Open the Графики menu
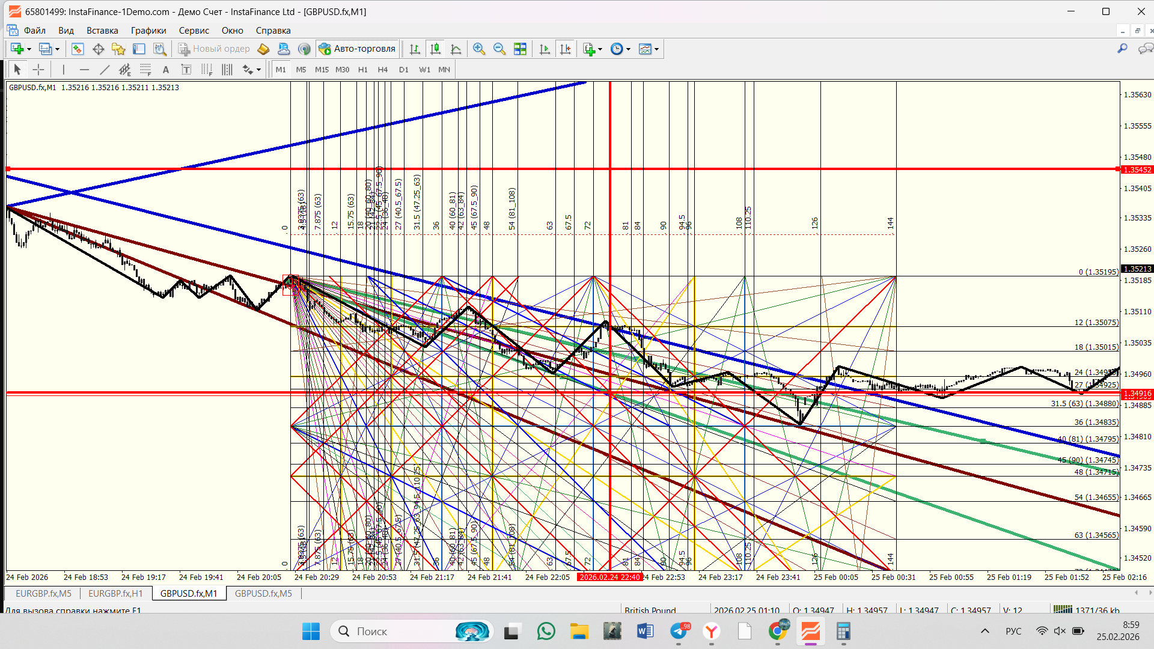This screenshot has width=1154, height=649. point(148,31)
